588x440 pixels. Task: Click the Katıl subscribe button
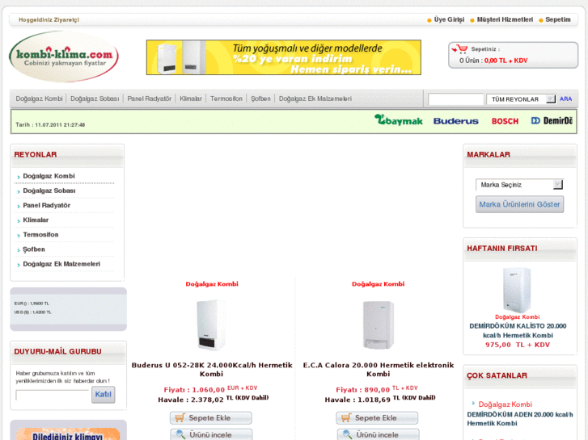(104, 395)
